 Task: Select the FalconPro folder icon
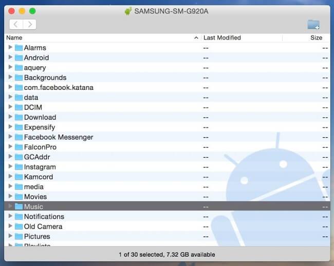(18, 147)
